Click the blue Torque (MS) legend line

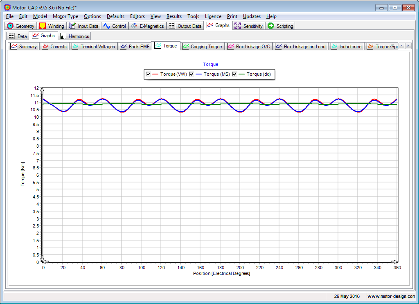[198, 74]
